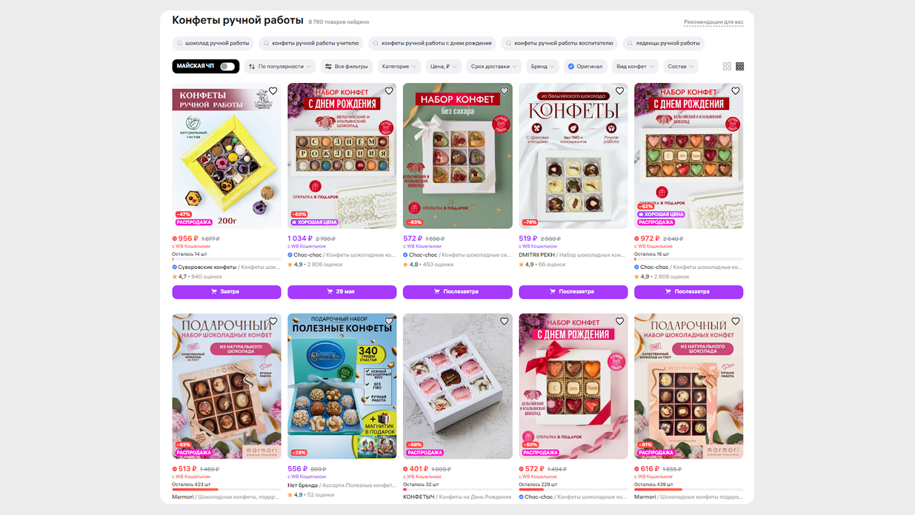Select suggestion шоколад ручной работы

(213, 43)
